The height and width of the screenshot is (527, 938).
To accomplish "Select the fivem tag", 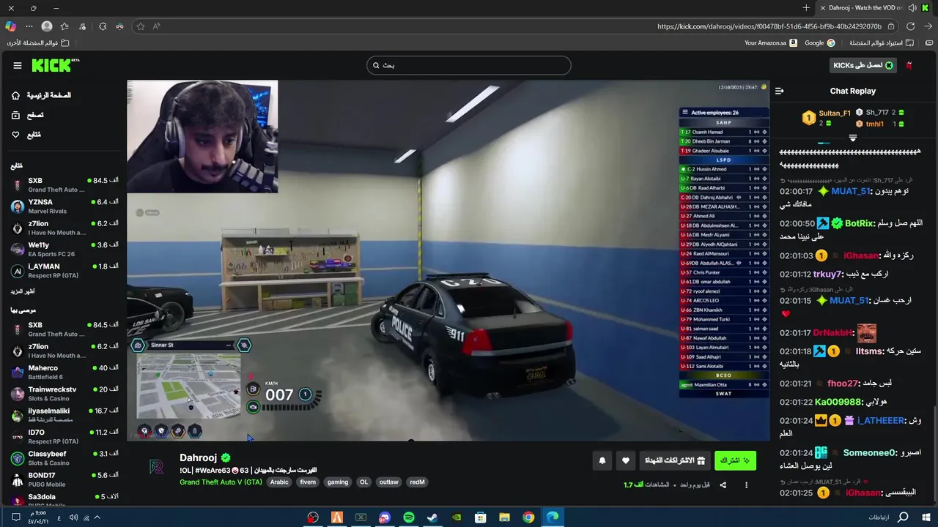I will coord(308,482).
